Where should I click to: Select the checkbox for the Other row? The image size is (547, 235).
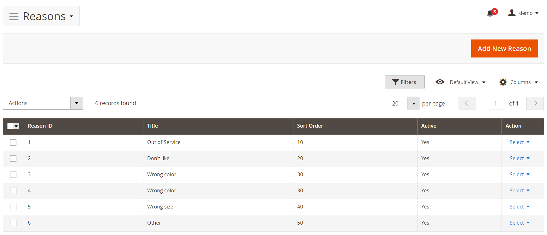[13, 223]
